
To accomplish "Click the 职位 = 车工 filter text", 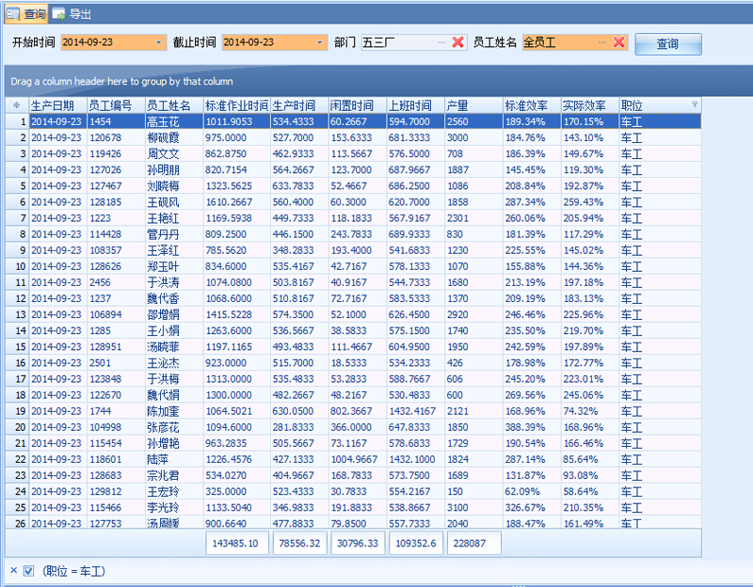I will (x=73, y=571).
